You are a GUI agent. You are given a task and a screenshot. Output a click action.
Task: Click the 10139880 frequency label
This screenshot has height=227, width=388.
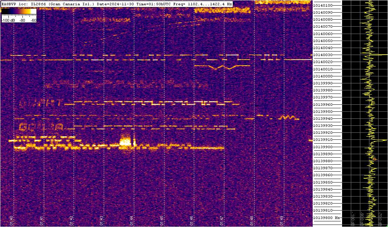323,161
